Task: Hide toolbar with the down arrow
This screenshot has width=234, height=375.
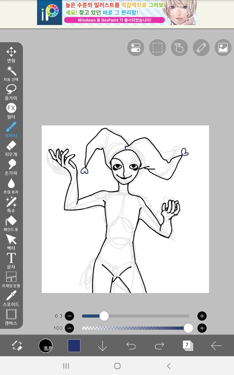Action: coord(102,346)
